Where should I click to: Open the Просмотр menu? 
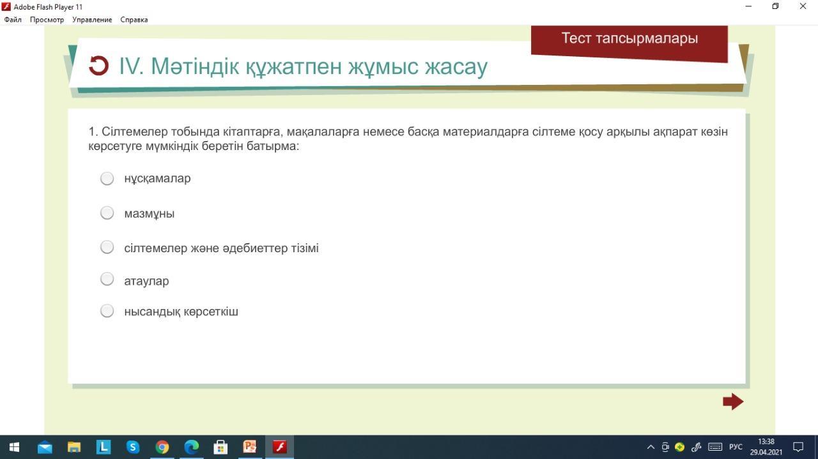coord(47,20)
